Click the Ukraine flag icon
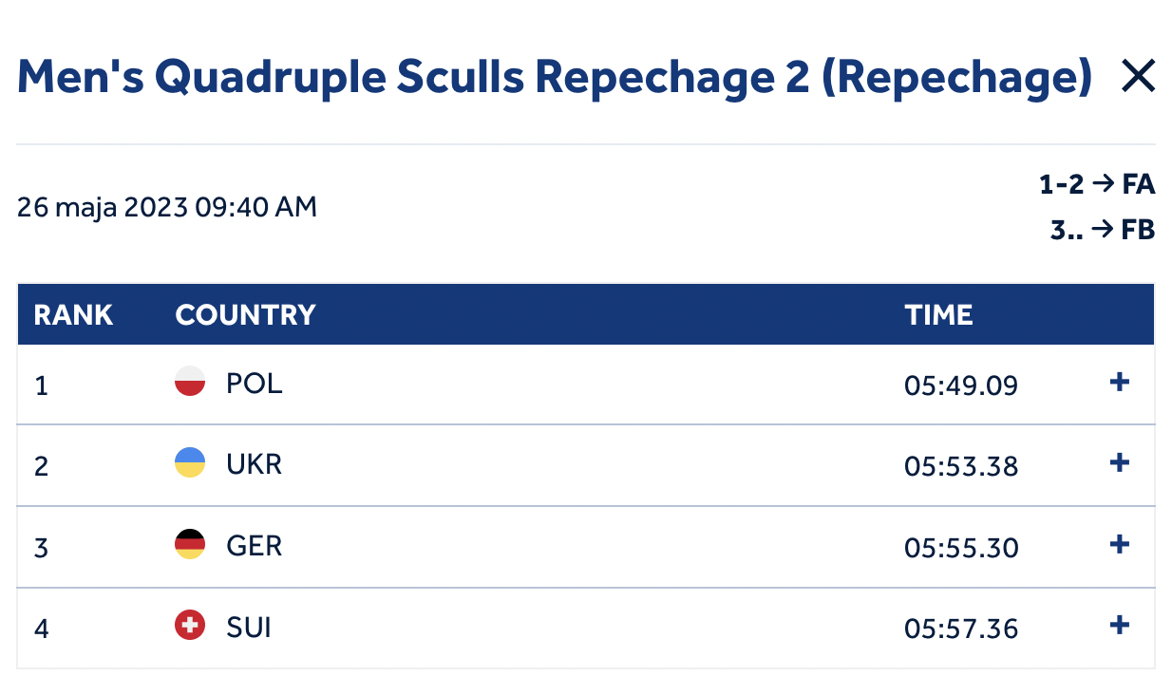Screen dimensions: 1172x676 point(190,462)
